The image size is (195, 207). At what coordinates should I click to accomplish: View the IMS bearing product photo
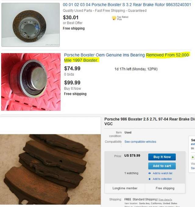[x=31, y=82]
